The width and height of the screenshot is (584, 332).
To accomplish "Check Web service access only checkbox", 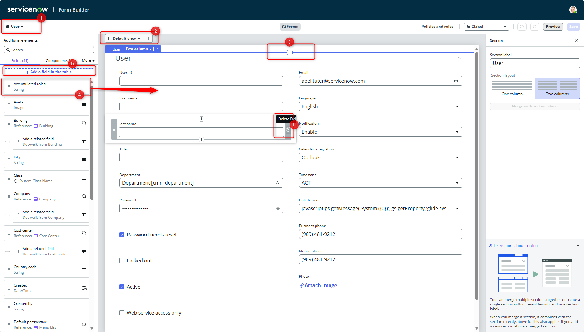I will pos(122,313).
